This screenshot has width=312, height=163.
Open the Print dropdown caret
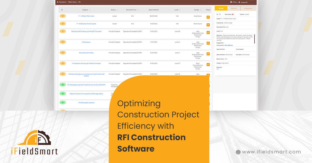237,2
